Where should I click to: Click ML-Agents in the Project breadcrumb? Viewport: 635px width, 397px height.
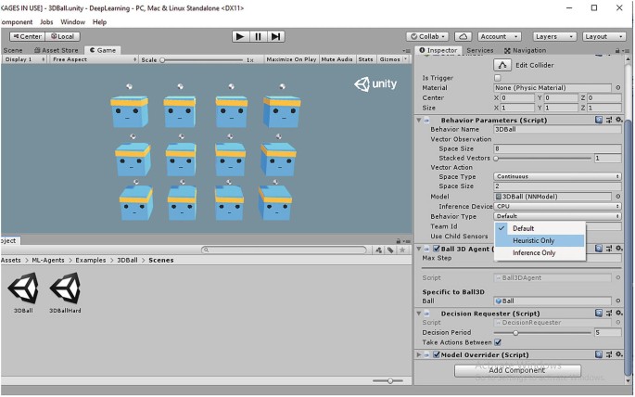(x=48, y=260)
